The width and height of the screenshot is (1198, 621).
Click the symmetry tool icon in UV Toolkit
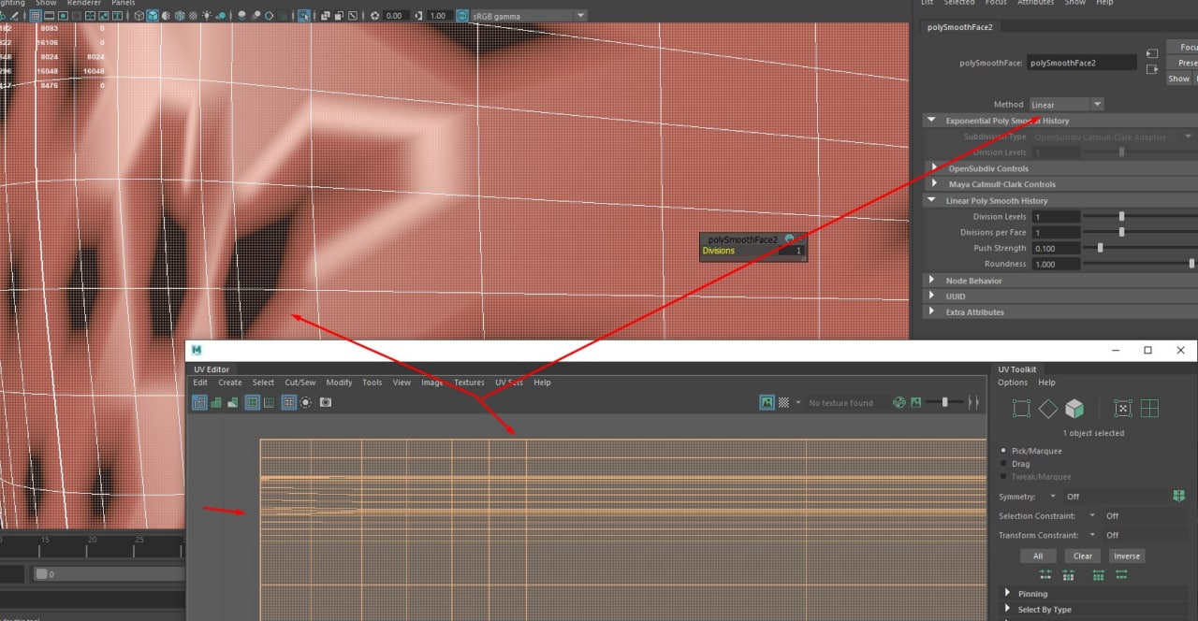pyautogui.click(x=1178, y=496)
